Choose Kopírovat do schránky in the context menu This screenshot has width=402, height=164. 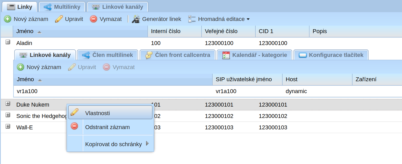tap(110, 144)
